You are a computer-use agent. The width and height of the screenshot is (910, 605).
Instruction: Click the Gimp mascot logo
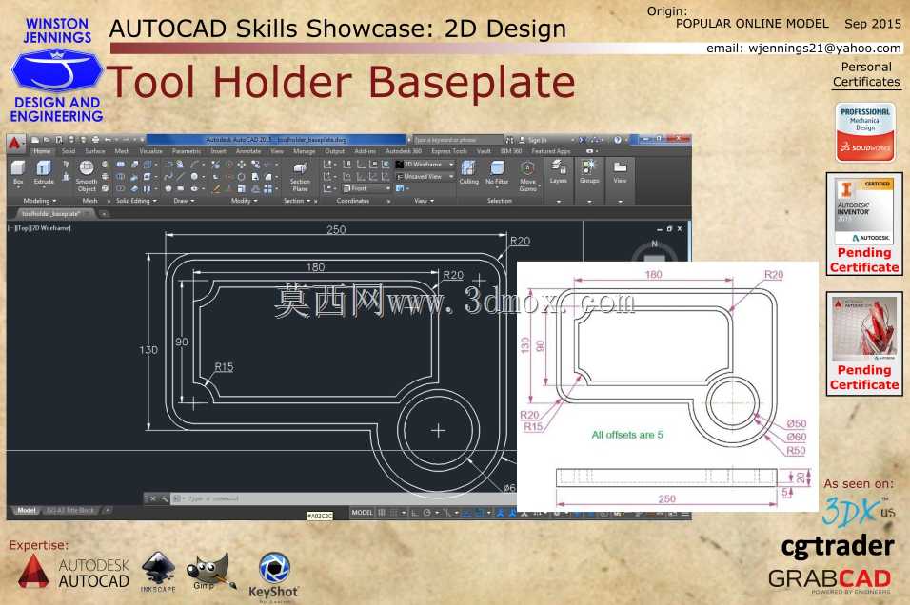209,571
